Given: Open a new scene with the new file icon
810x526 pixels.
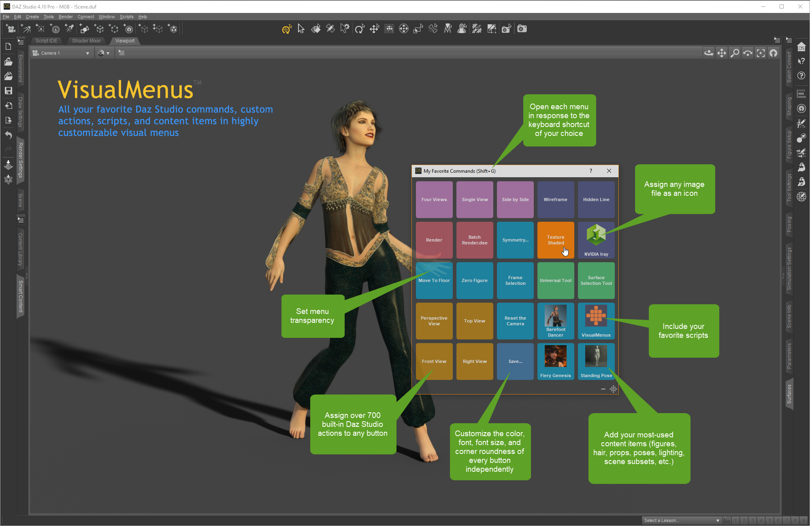Looking at the screenshot, I should point(8,47).
